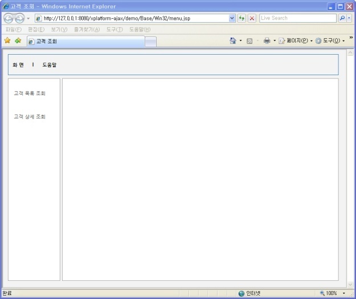Refresh the page with the green arrows icon
Viewport: 356px width, 299px height.
pyautogui.click(x=242, y=18)
